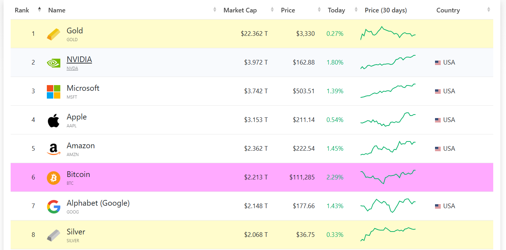This screenshot has height=250, width=506.
Task: Click the USA flag in Amazon row
Action: (438, 149)
